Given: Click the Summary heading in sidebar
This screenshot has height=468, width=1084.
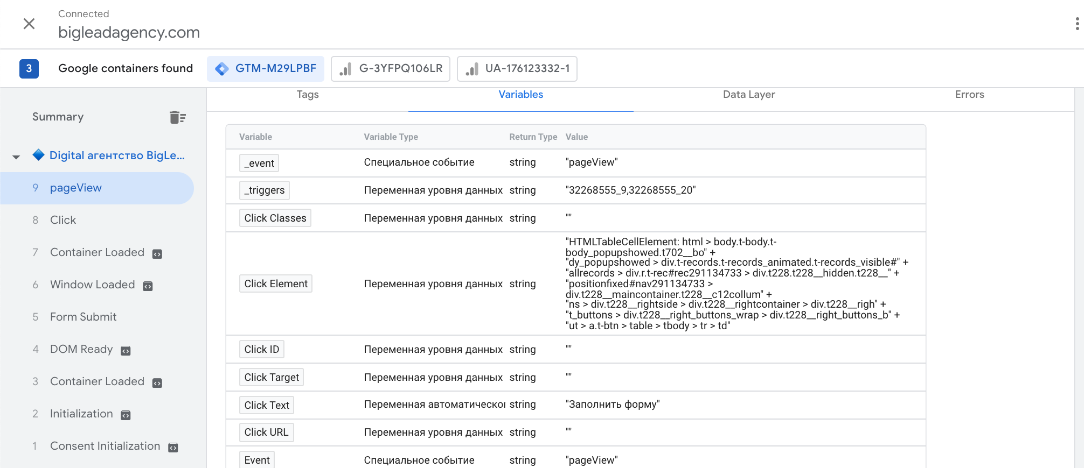Looking at the screenshot, I should coord(58,117).
